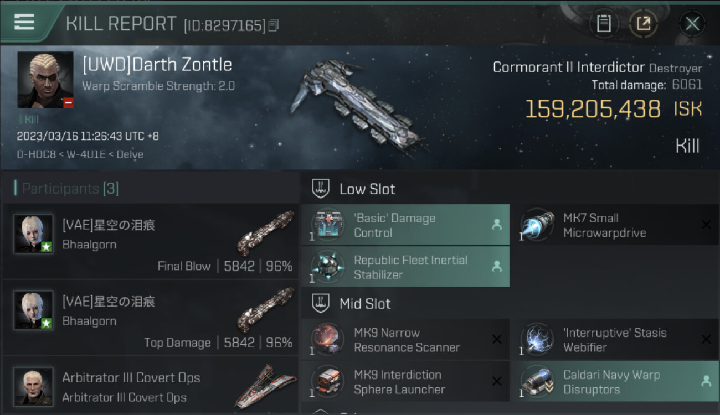The height and width of the screenshot is (415, 720).
Task: Click MK7 Small Microwarpdrive icon
Action: 536,225
